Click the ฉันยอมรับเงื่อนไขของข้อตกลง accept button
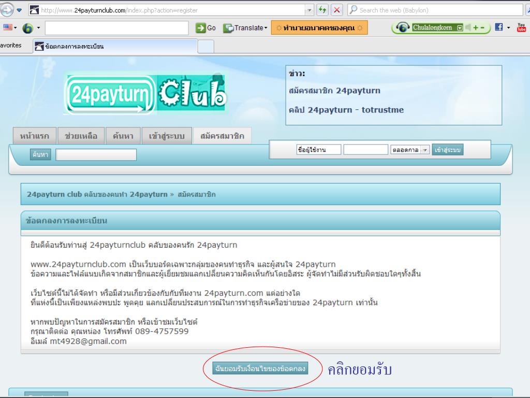 click(x=260, y=368)
